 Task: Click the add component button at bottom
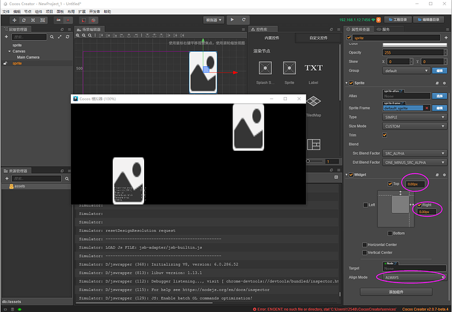[396, 292]
